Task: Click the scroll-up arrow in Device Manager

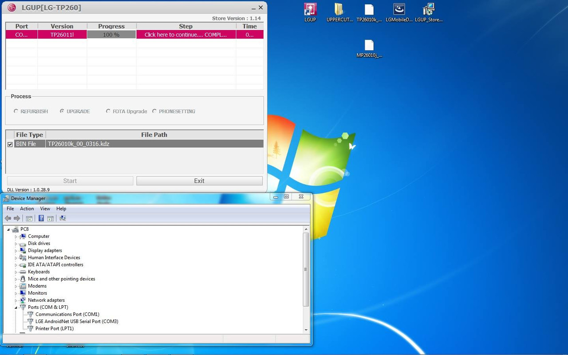Action: coord(306,229)
